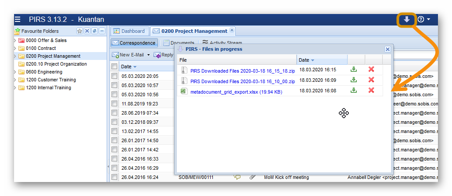Screen dimensions: 452x196
Task: Toggle the select-all checkbox in Date header
Action: [115, 66]
